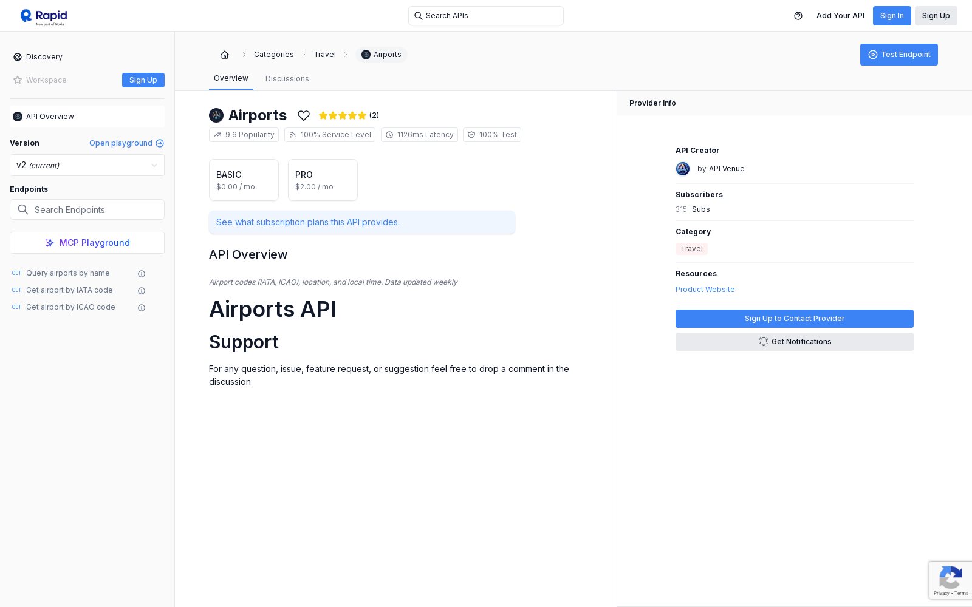Screen dimensions: 972x607
Task: Show info for Get airport by ICAO code
Action: [142, 308]
